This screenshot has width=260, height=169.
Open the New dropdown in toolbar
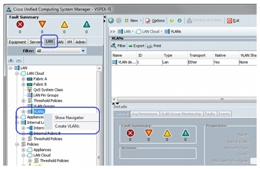pyautogui.click(x=134, y=20)
